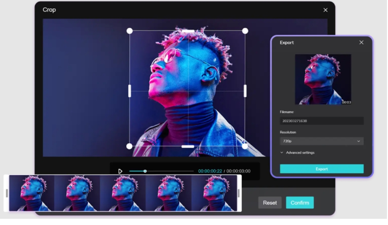The width and height of the screenshot is (388, 225).
Task: Click the left edge crop handle
Action: tap(130, 91)
